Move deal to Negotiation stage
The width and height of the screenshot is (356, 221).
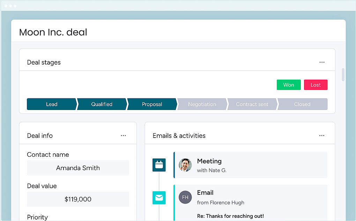pyautogui.click(x=202, y=104)
